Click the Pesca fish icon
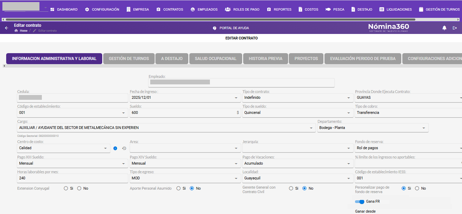462x214 pixels. pos(328,10)
